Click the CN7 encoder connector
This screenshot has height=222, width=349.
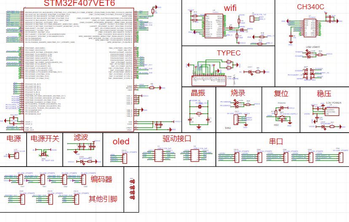coord(21,179)
